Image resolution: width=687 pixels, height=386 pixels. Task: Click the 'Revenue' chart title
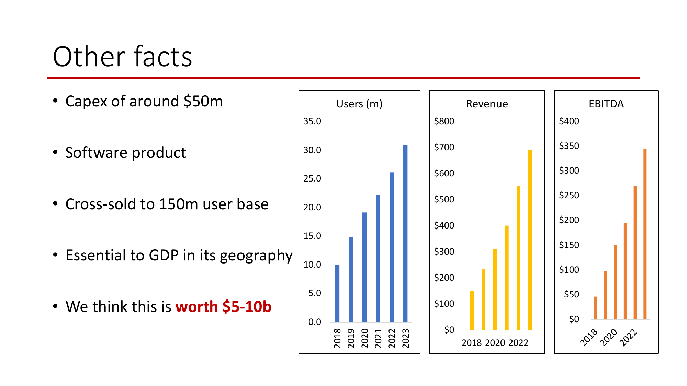(487, 104)
